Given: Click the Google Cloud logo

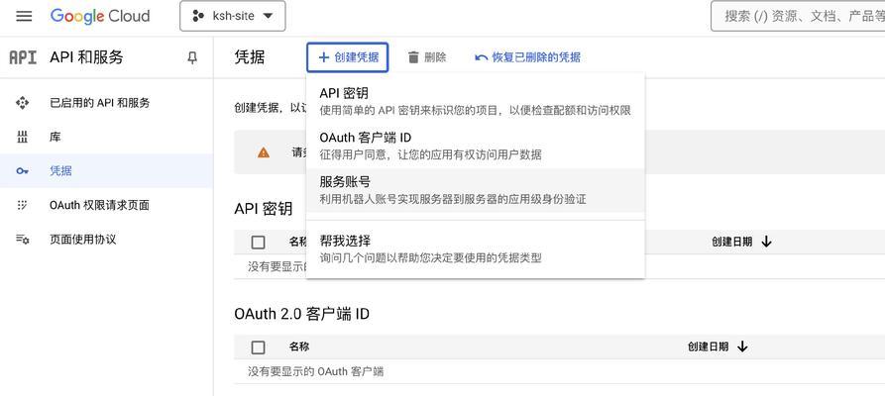Looking at the screenshot, I should click(100, 16).
